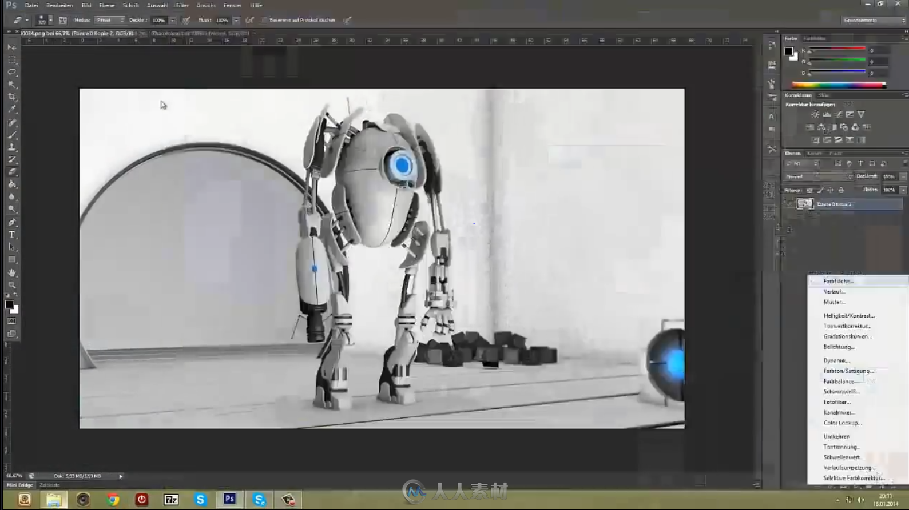Open the Modus dropdown set to Pinsel

point(110,20)
